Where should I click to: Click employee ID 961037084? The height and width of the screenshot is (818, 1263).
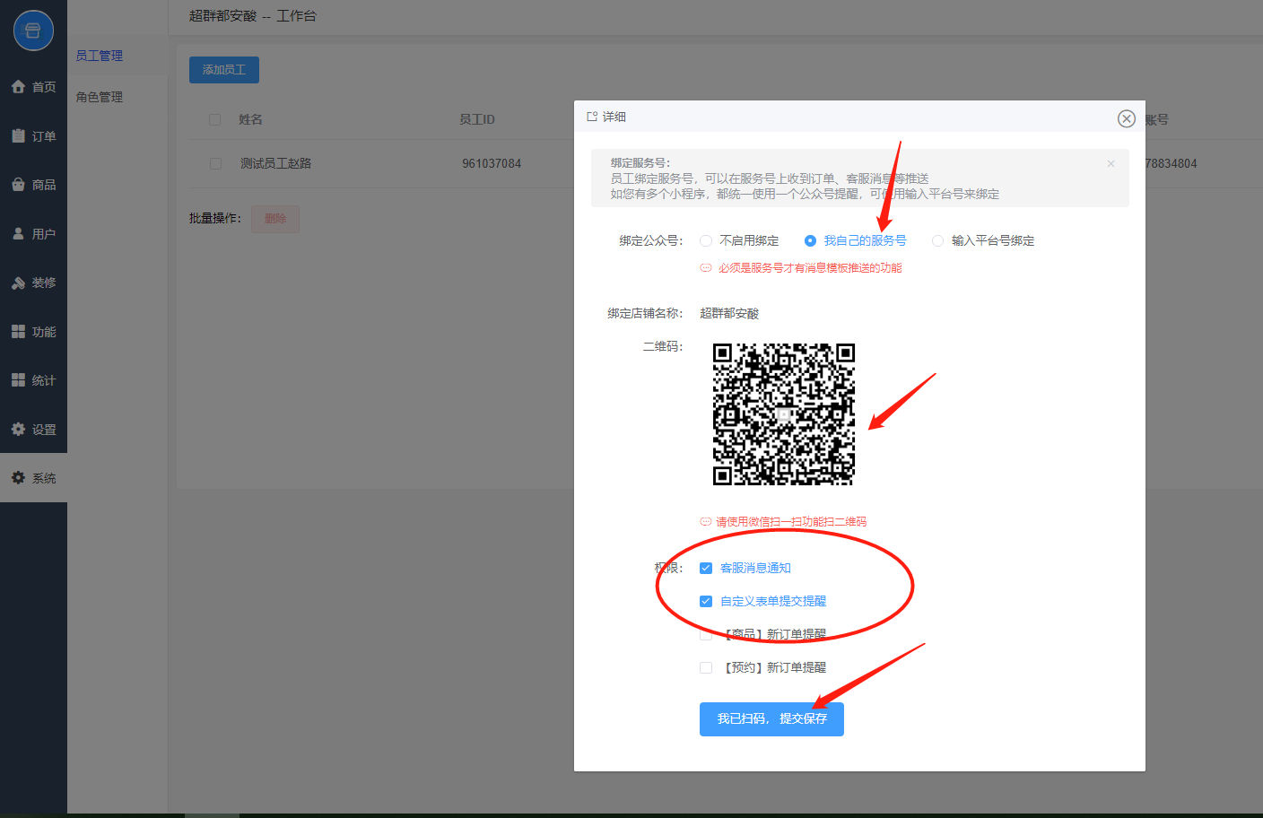point(492,163)
